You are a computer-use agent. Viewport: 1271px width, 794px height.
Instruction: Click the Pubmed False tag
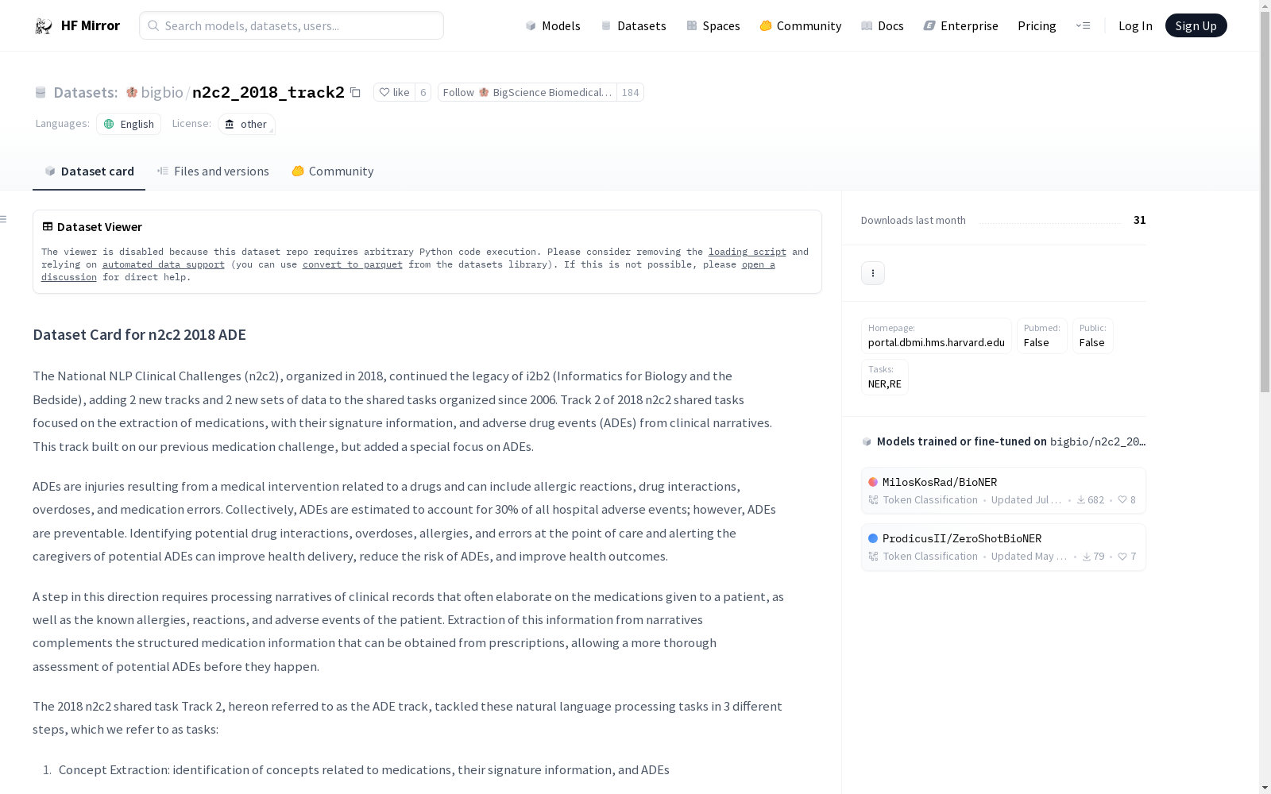click(1042, 336)
